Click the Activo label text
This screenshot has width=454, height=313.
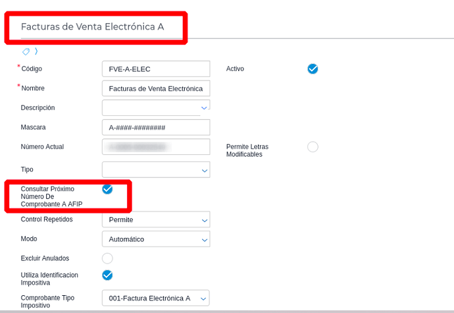(x=235, y=69)
